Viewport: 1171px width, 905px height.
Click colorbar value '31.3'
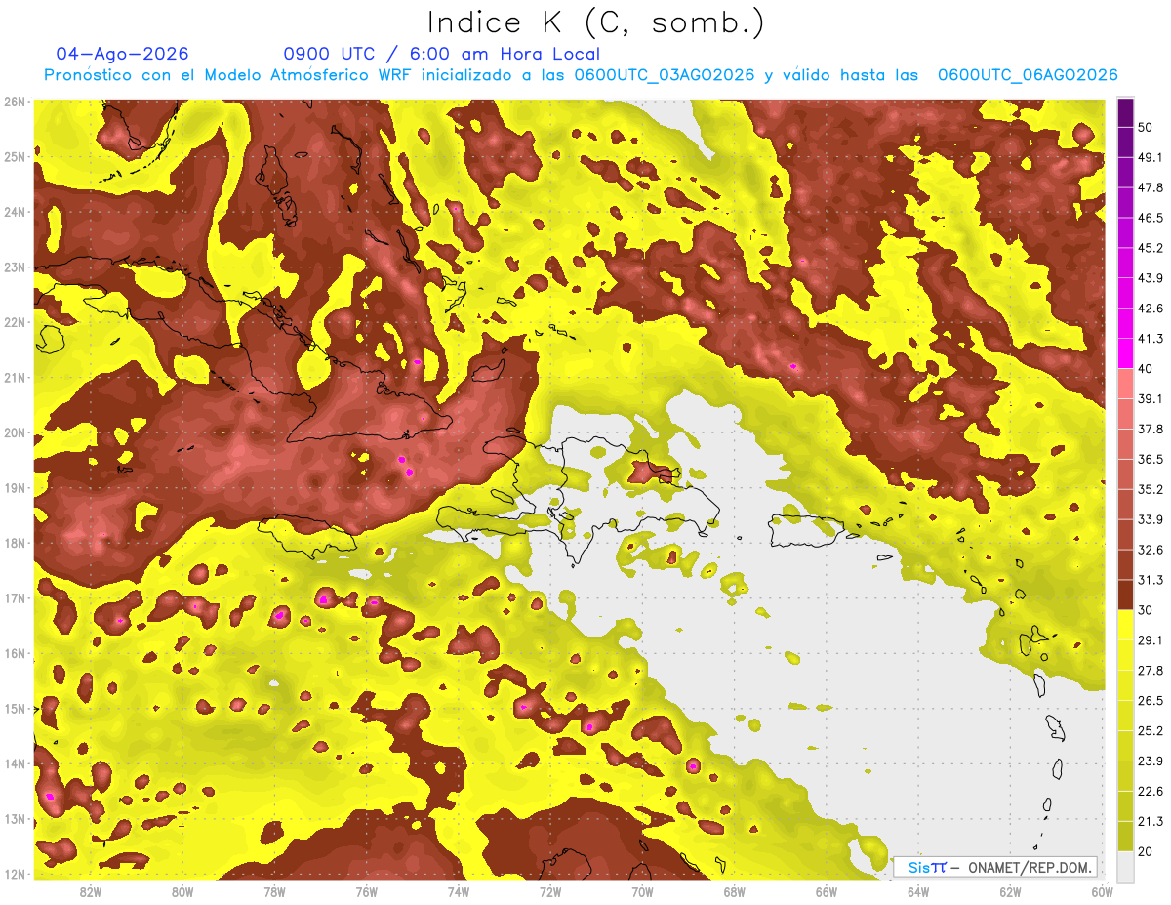[1150, 580]
